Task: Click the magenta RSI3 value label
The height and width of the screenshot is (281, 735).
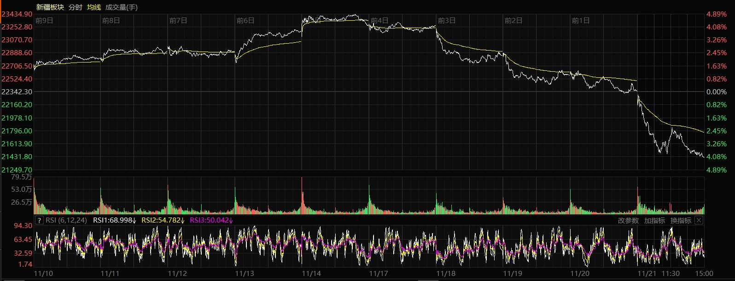Action: click(x=211, y=220)
